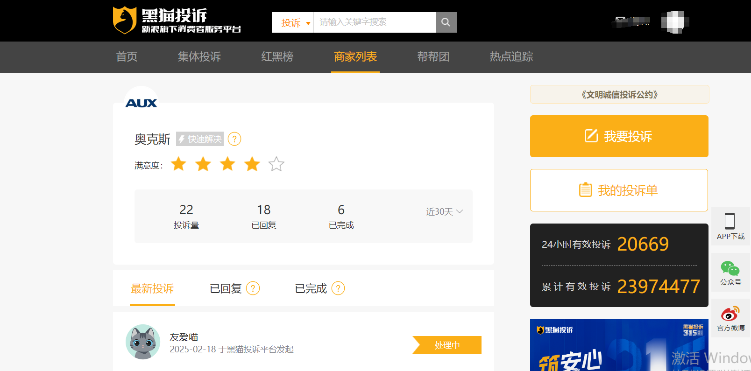Click the 6 已完成 statistic
Image resolution: width=751 pixels, height=371 pixels.
(x=341, y=216)
